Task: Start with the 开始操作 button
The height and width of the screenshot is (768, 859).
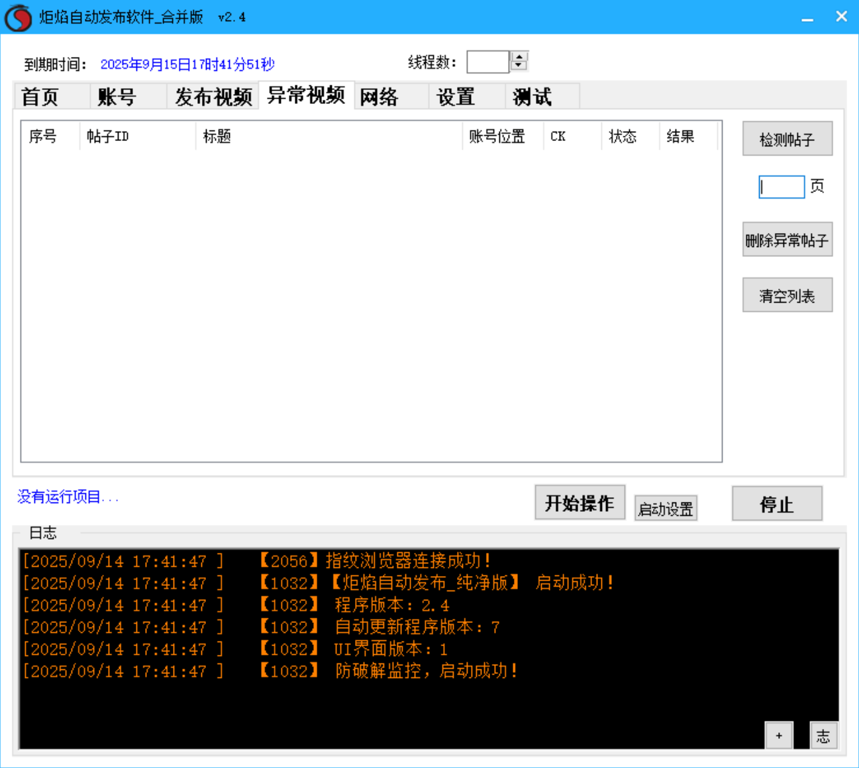Action: click(580, 503)
